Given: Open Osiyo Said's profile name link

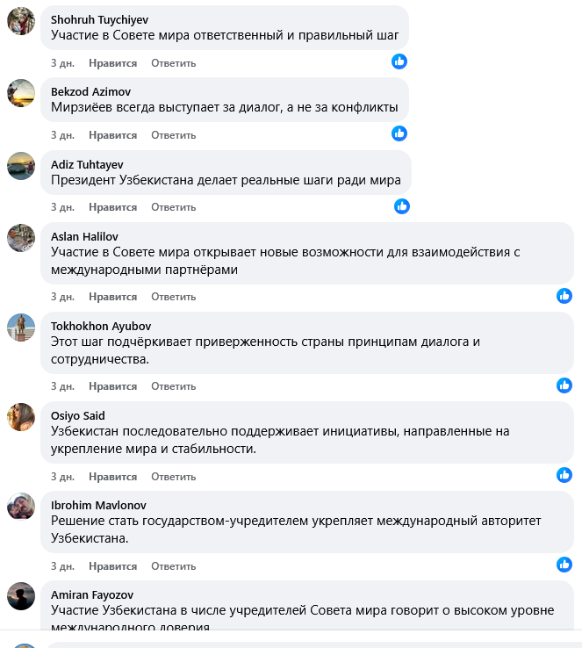Looking at the screenshot, I should (78, 415).
